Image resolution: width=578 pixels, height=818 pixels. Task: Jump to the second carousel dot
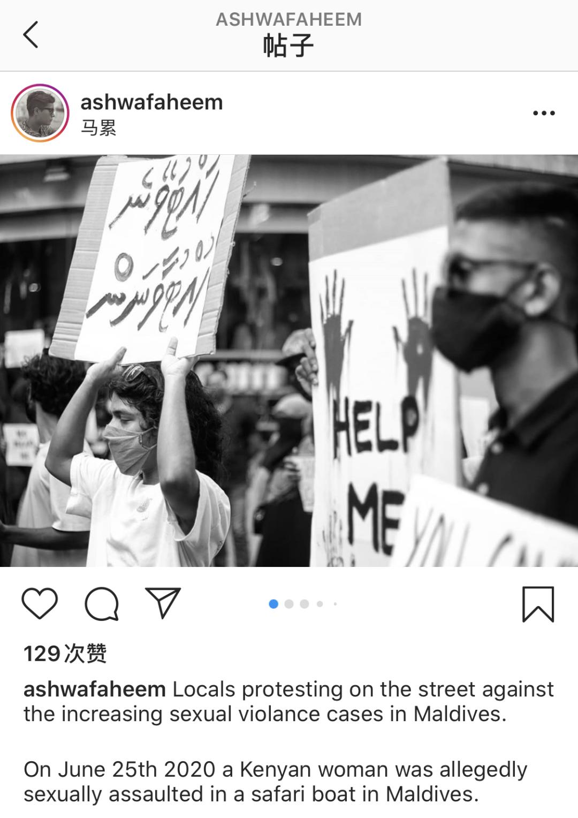pos(289,604)
